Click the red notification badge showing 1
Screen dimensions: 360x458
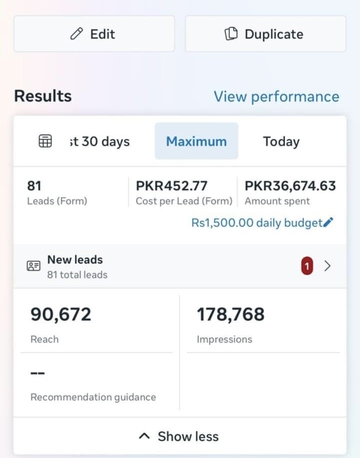pos(306,266)
